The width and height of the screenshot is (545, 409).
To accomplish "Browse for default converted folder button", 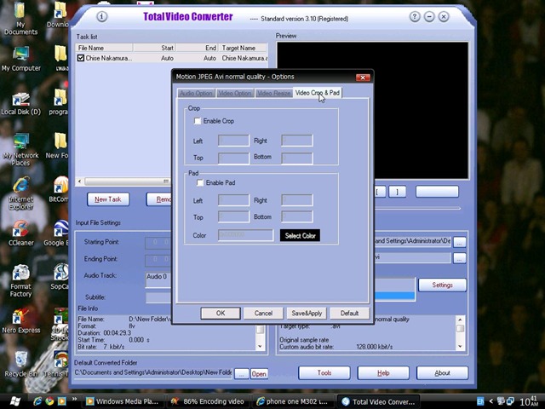I will point(242,374).
